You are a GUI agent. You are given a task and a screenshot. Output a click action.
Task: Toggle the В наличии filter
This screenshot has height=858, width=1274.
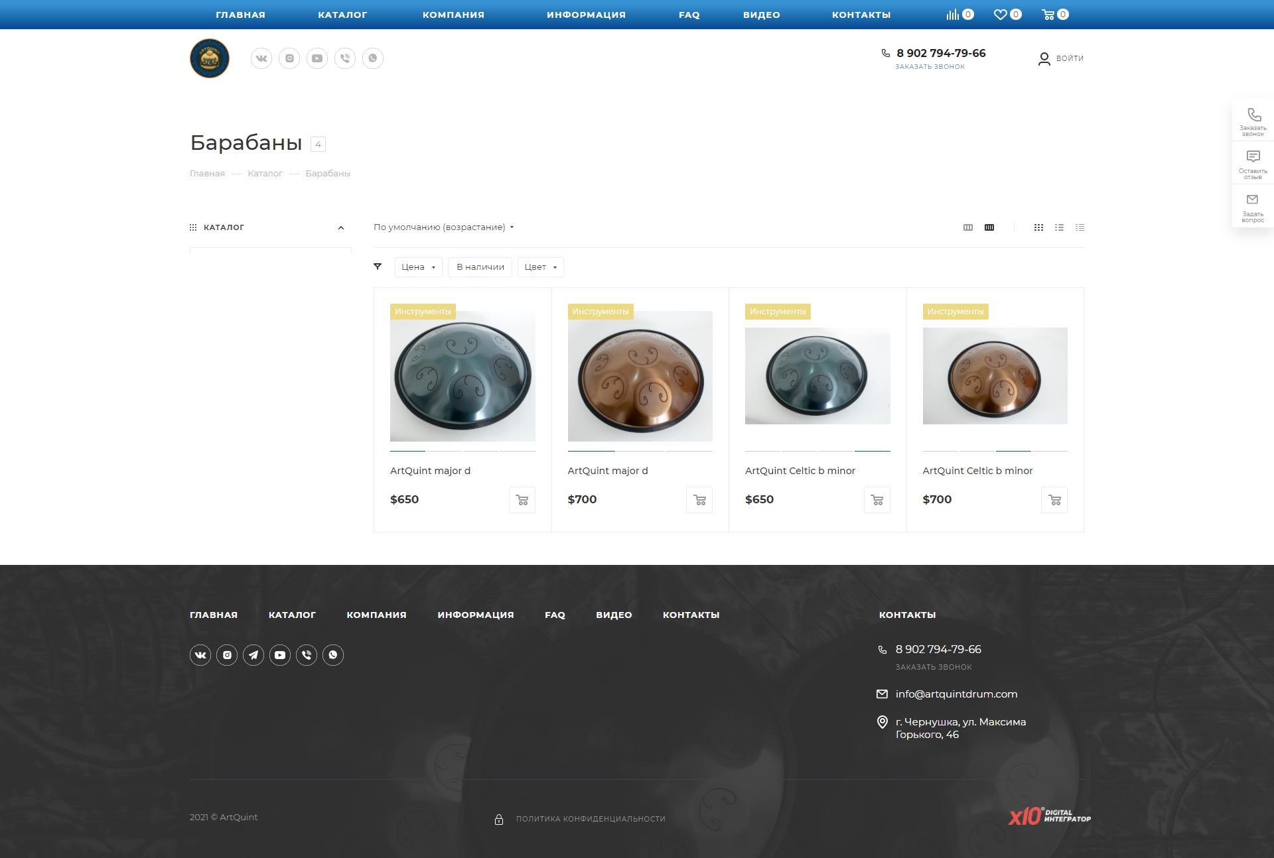point(480,267)
